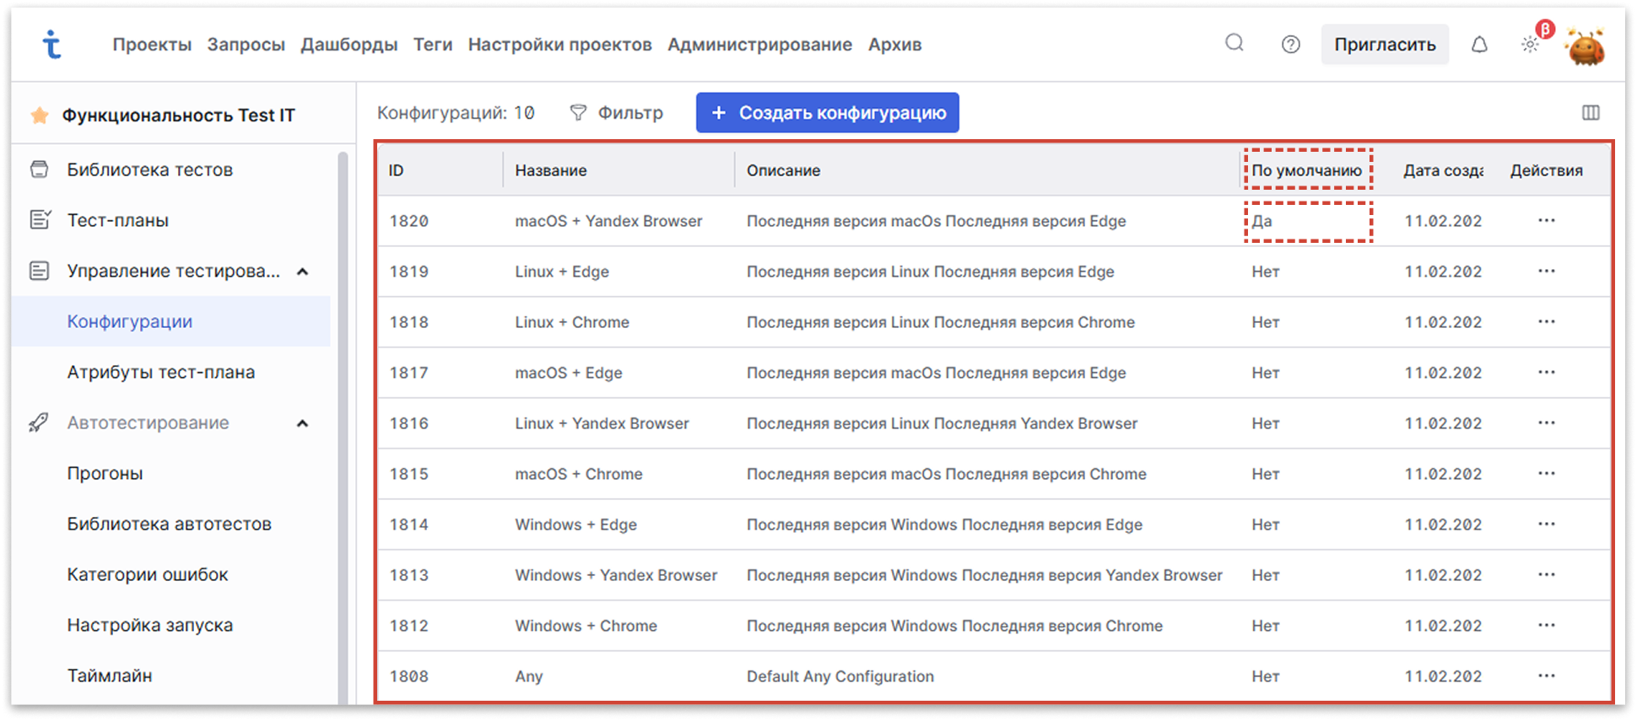Open the Запросы menu

click(x=246, y=45)
